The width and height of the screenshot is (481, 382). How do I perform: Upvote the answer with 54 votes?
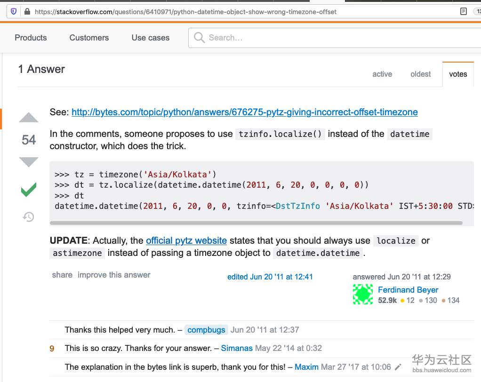pyautogui.click(x=29, y=118)
